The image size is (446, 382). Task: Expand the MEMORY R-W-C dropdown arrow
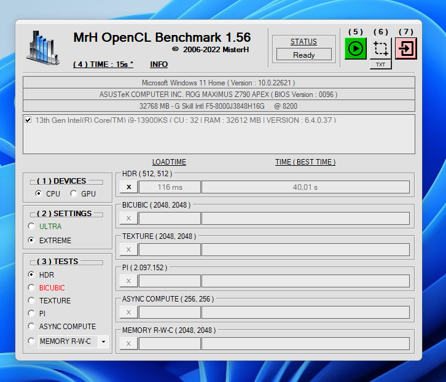[x=104, y=341]
